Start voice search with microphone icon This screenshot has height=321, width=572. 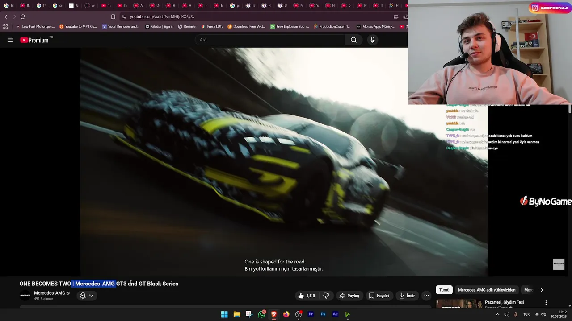click(373, 40)
